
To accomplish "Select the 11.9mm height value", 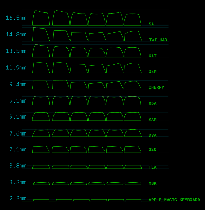I will (16, 68).
